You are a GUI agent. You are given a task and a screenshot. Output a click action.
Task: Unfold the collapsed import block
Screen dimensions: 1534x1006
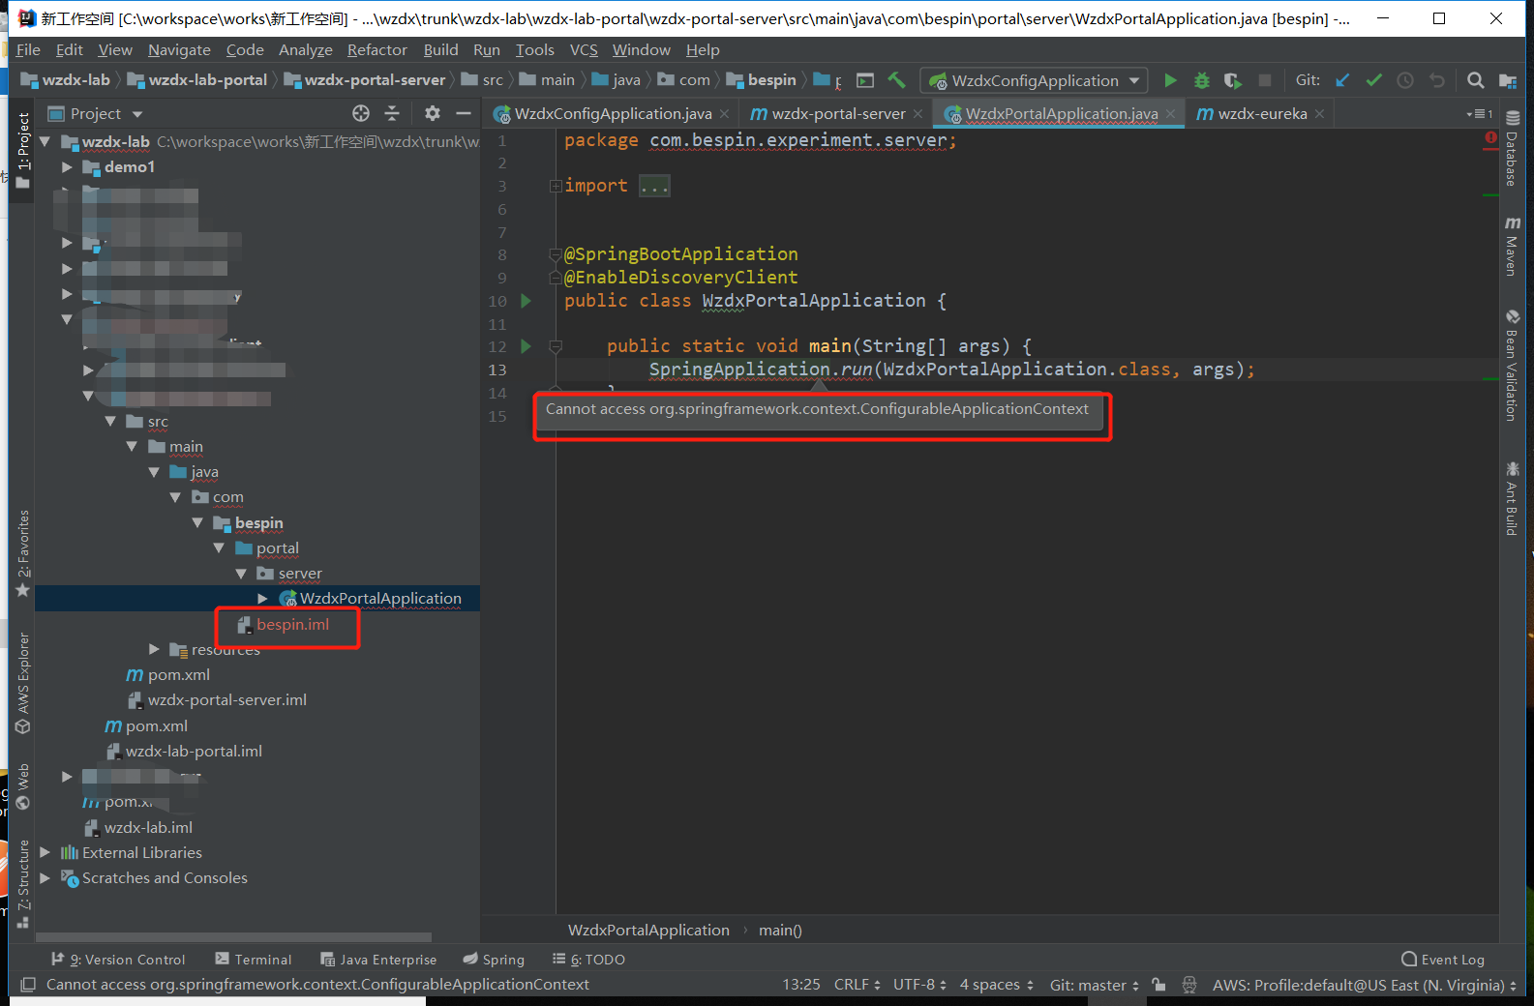(x=556, y=186)
